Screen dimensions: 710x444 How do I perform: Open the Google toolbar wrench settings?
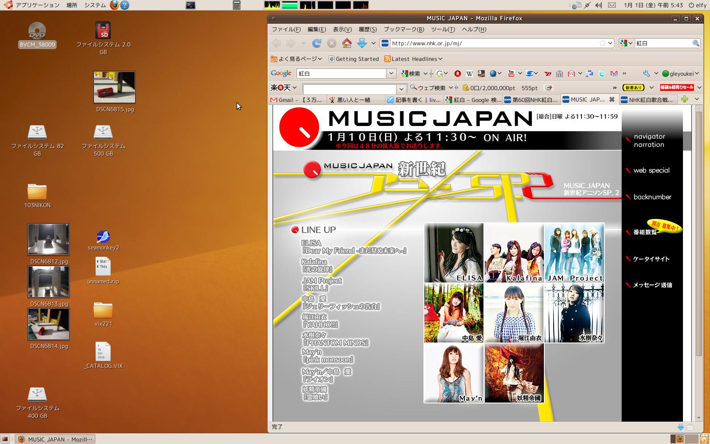tap(646, 74)
